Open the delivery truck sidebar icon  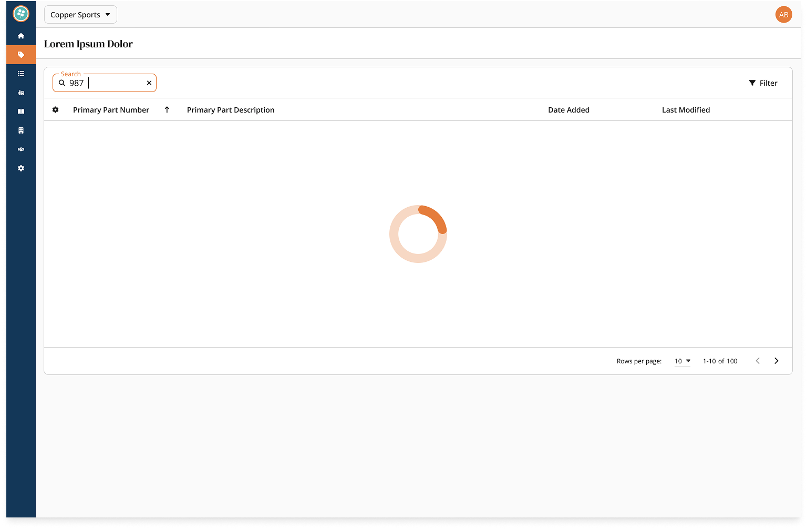[x=21, y=93]
